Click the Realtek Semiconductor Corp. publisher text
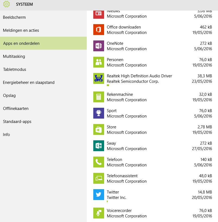The image size is (218, 222). (133, 81)
